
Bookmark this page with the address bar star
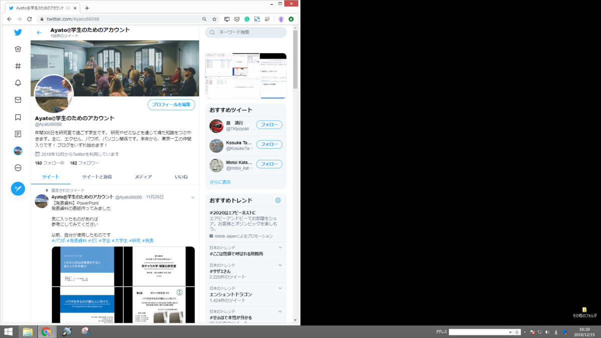(214, 19)
